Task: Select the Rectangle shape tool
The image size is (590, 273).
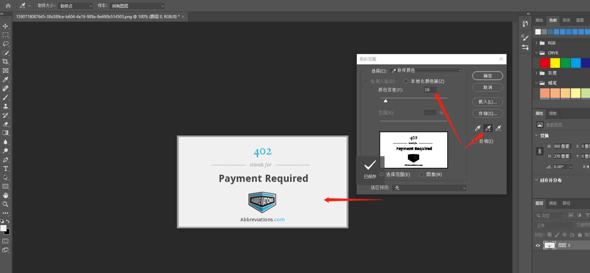Action: [x=6, y=186]
